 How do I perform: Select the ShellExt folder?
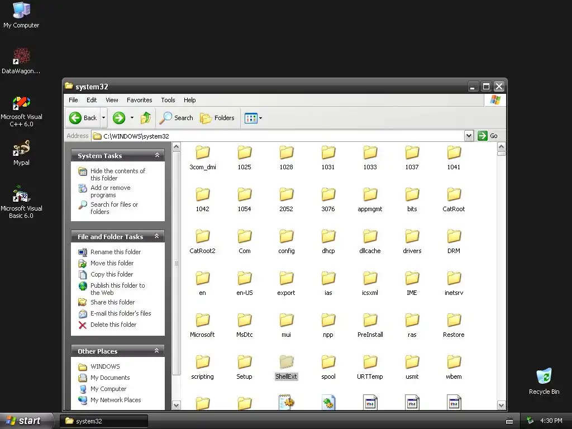point(287,368)
